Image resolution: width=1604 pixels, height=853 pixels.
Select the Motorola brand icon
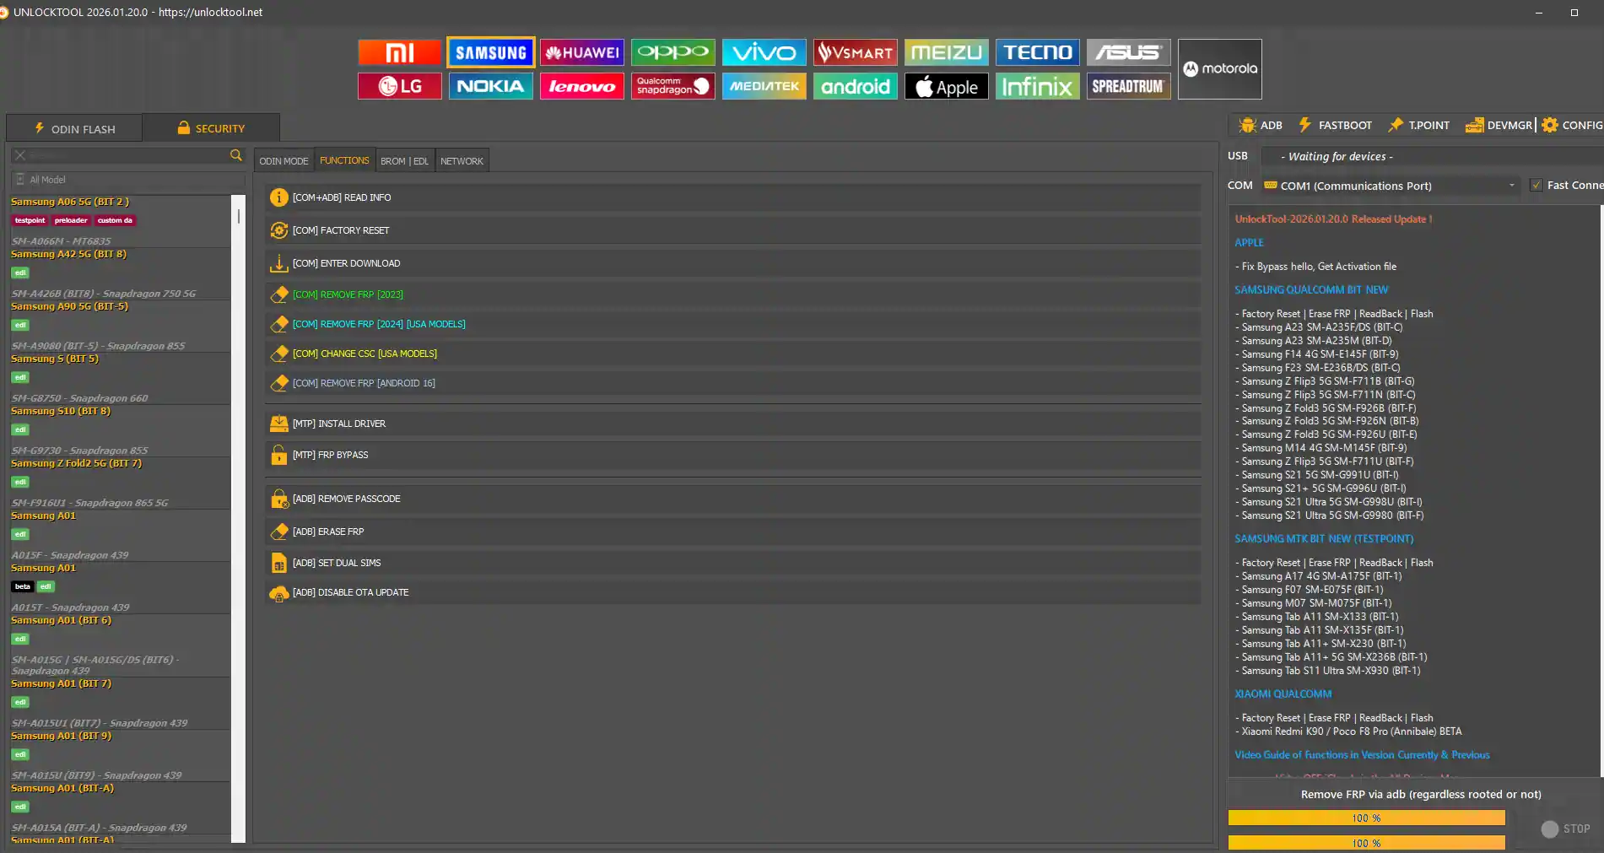click(1219, 69)
